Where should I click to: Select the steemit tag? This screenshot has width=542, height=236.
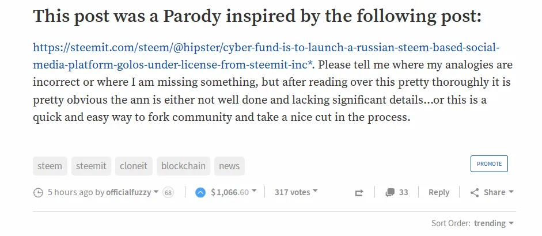pyautogui.click(x=92, y=166)
